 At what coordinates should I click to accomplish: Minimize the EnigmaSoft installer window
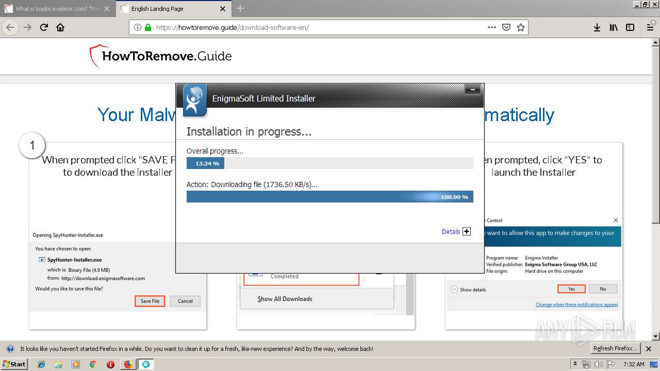[x=472, y=90]
